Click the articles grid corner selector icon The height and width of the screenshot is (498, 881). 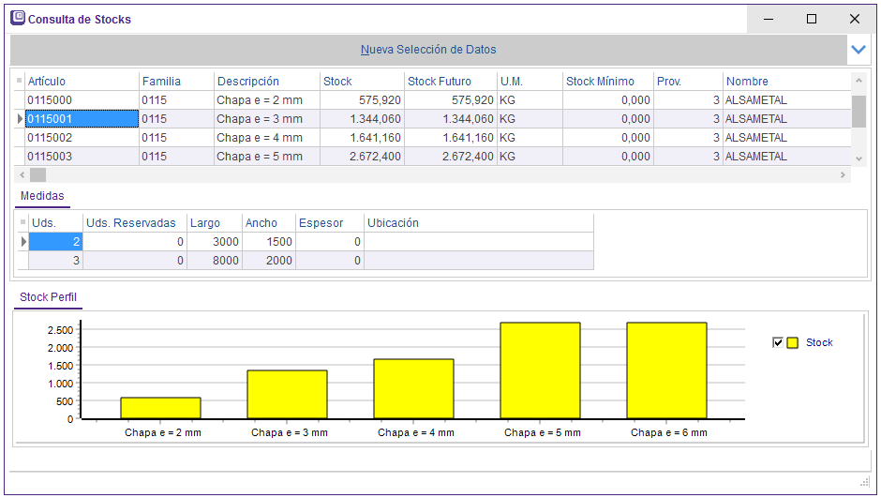[x=19, y=82]
